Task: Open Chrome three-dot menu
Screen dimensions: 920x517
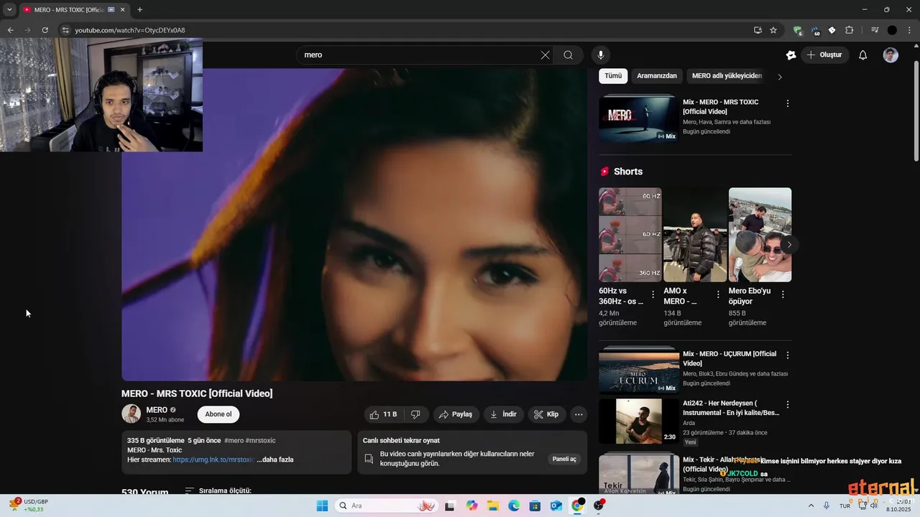Action: [x=909, y=30]
